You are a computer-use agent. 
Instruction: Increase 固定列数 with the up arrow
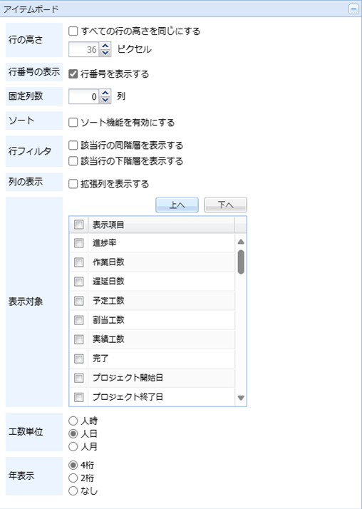coord(105,93)
